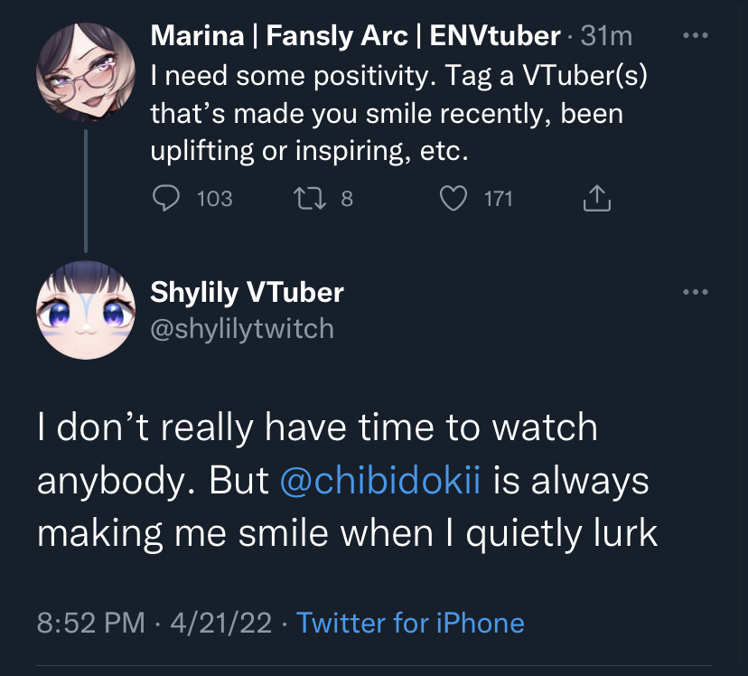
Task: Click the reply speech bubble icon
Action: click(x=164, y=198)
